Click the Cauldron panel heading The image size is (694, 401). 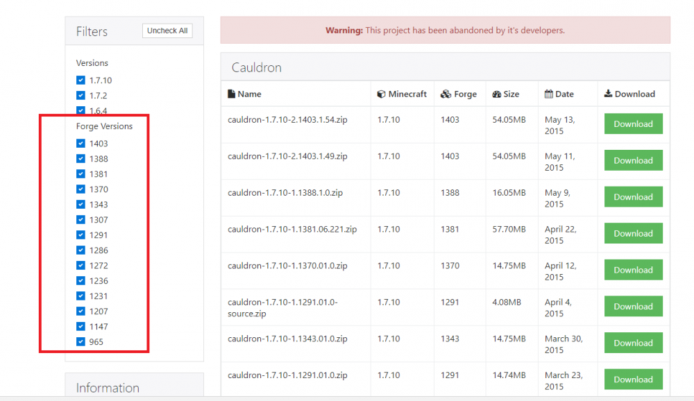point(257,67)
